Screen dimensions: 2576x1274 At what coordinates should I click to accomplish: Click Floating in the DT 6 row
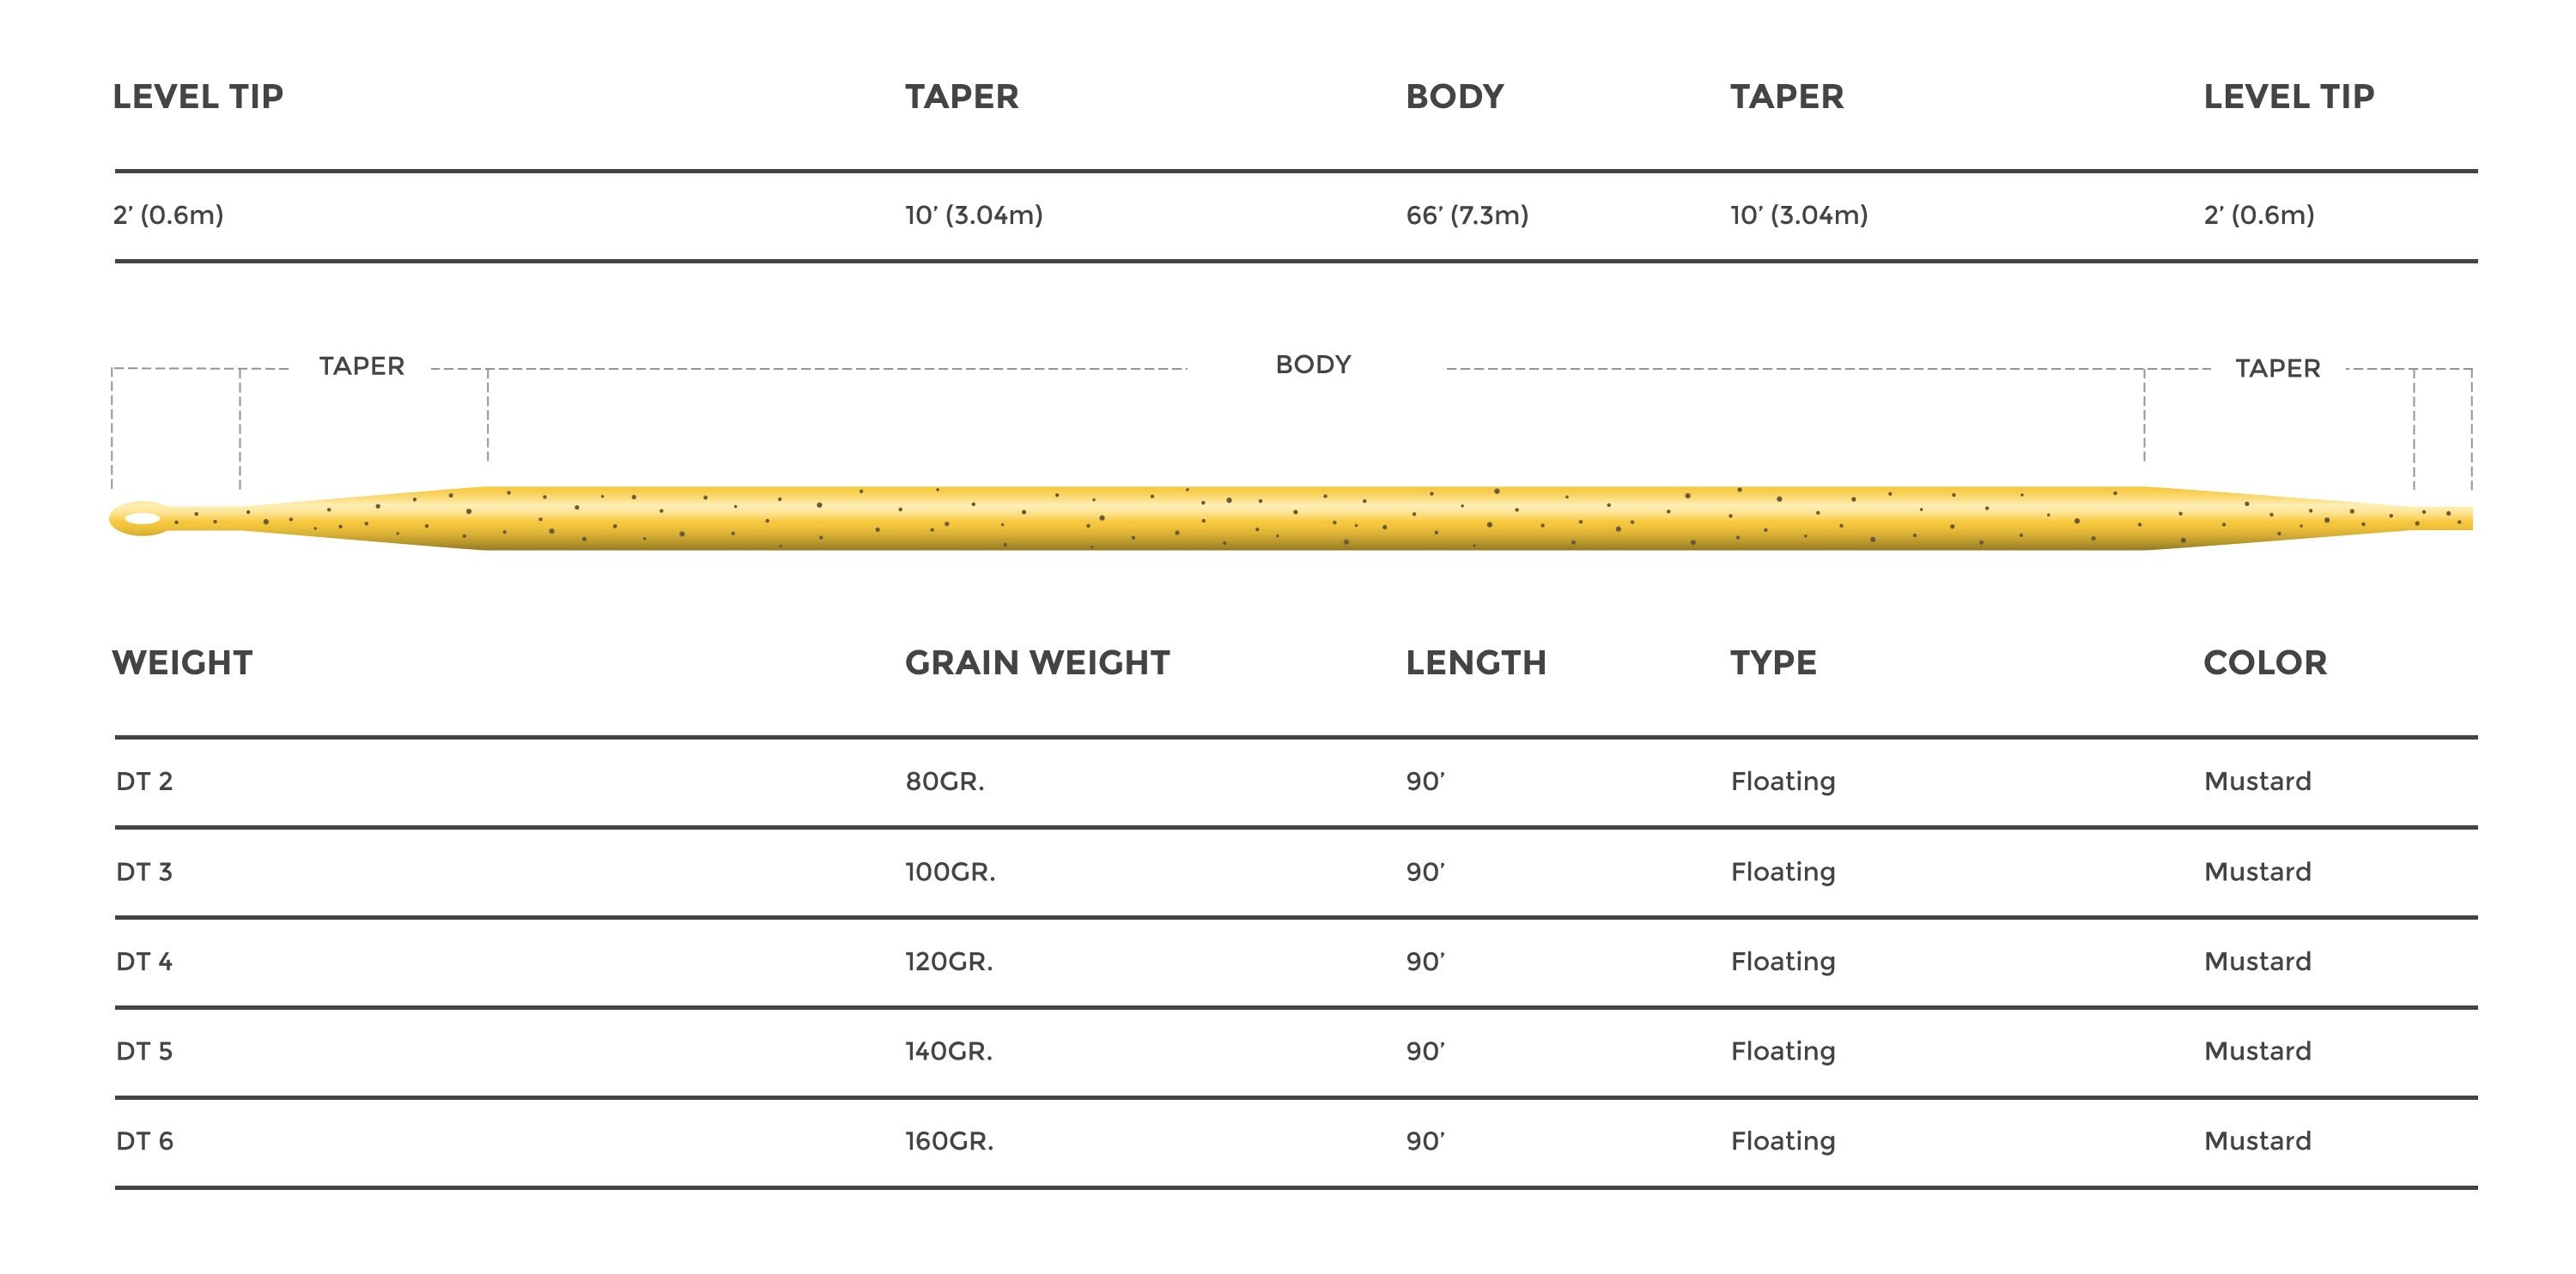coord(1782,1141)
